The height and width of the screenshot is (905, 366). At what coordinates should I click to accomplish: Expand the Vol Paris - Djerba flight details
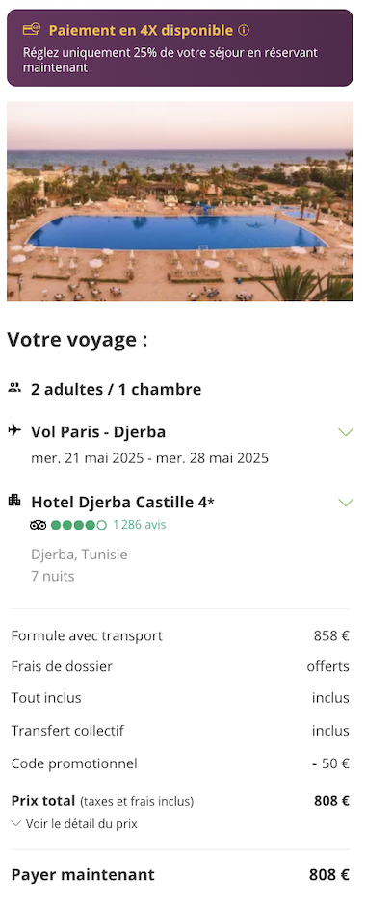click(345, 431)
